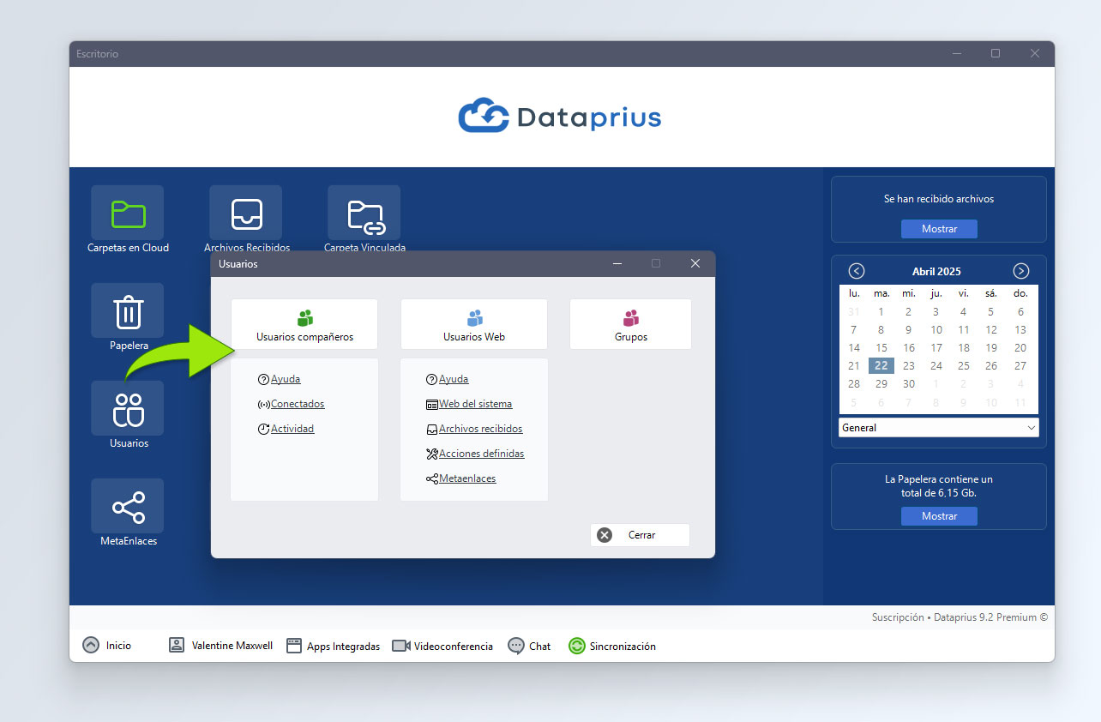Click the Usuarios desktop icon

point(128,409)
